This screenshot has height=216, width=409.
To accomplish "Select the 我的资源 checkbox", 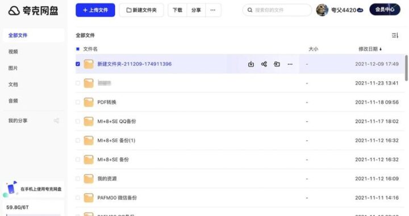I will [x=78, y=178].
